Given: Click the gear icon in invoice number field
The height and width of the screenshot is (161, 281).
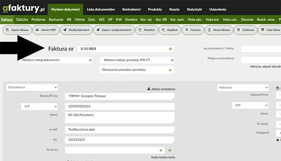Looking at the screenshot, I should pyautogui.click(x=170, y=49).
